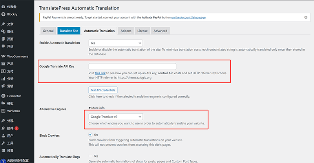The width and height of the screenshot is (314, 163).
Task: Enable Automatically Translate Slugs checkbox
Action: (90, 156)
